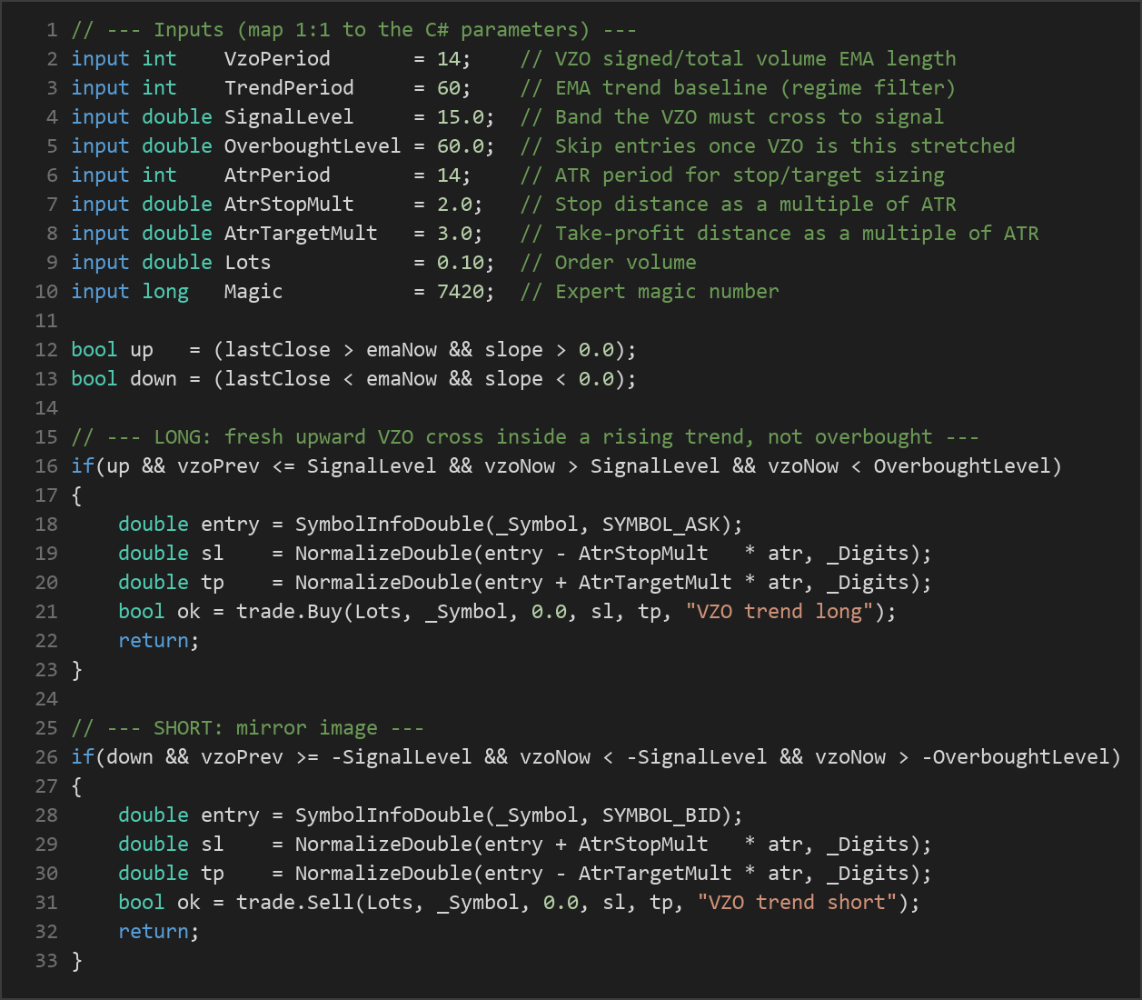Click the value 15.0

461,117
